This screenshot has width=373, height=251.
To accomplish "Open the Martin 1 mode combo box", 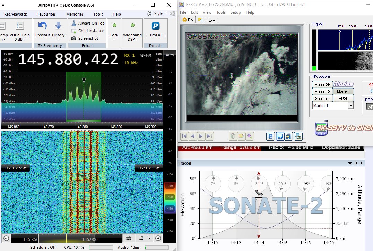I will (x=332, y=106).
